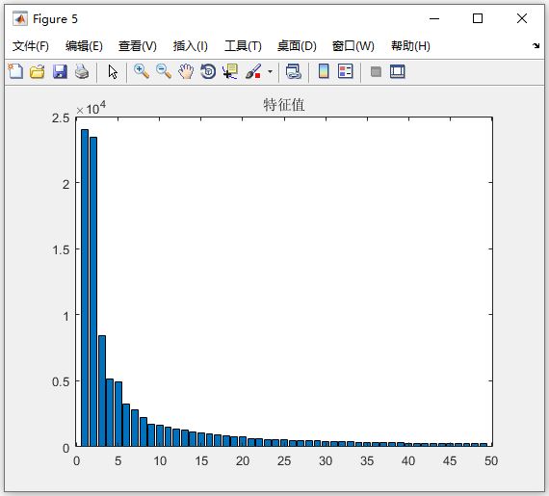
Task: Click the Link Plot icon
Action: [x=293, y=71]
